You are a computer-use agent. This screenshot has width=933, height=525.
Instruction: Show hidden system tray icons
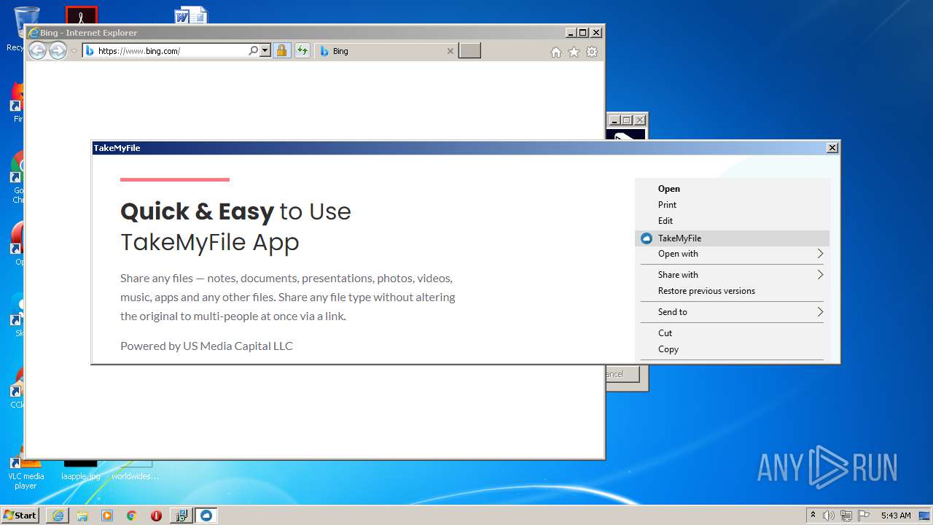click(x=813, y=516)
